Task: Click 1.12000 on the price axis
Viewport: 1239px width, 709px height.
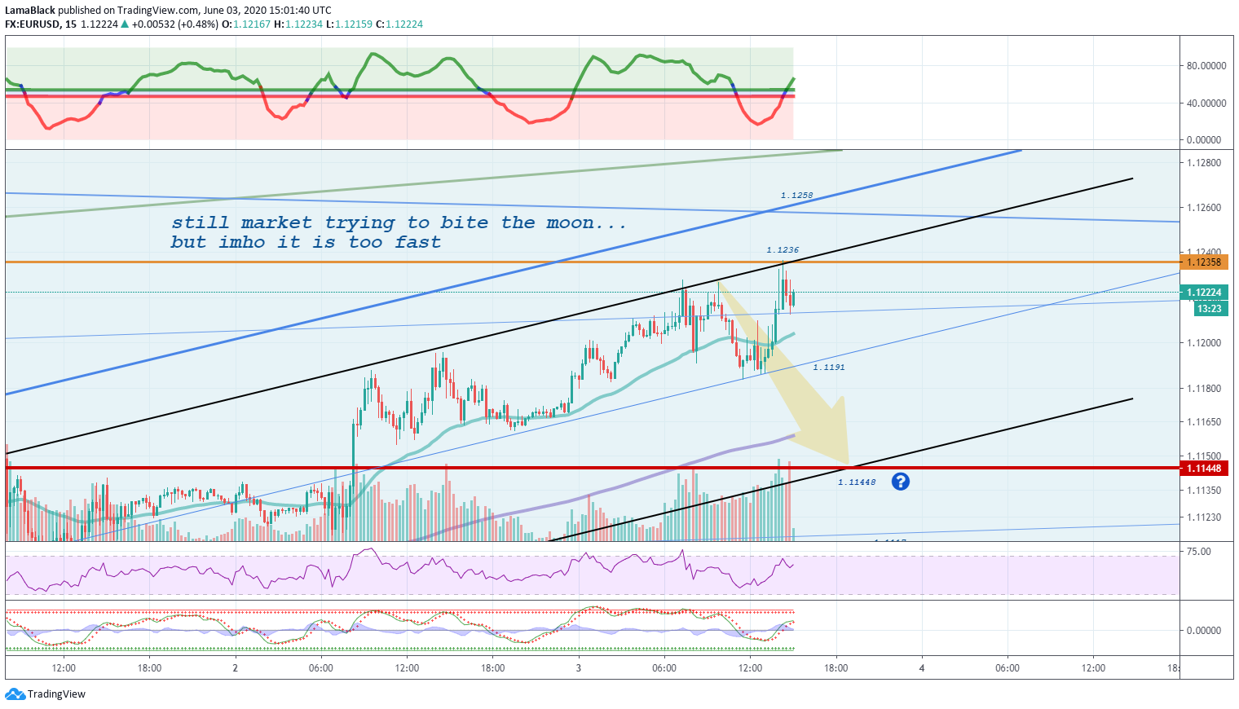Action: (x=1204, y=343)
